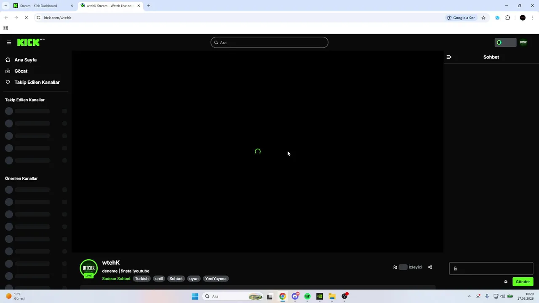The width and height of the screenshot is (539, 303).
Task: Select the chill tag
Action: coord(159,279)
